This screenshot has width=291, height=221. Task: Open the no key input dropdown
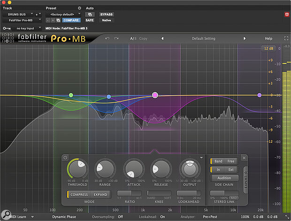28,29
